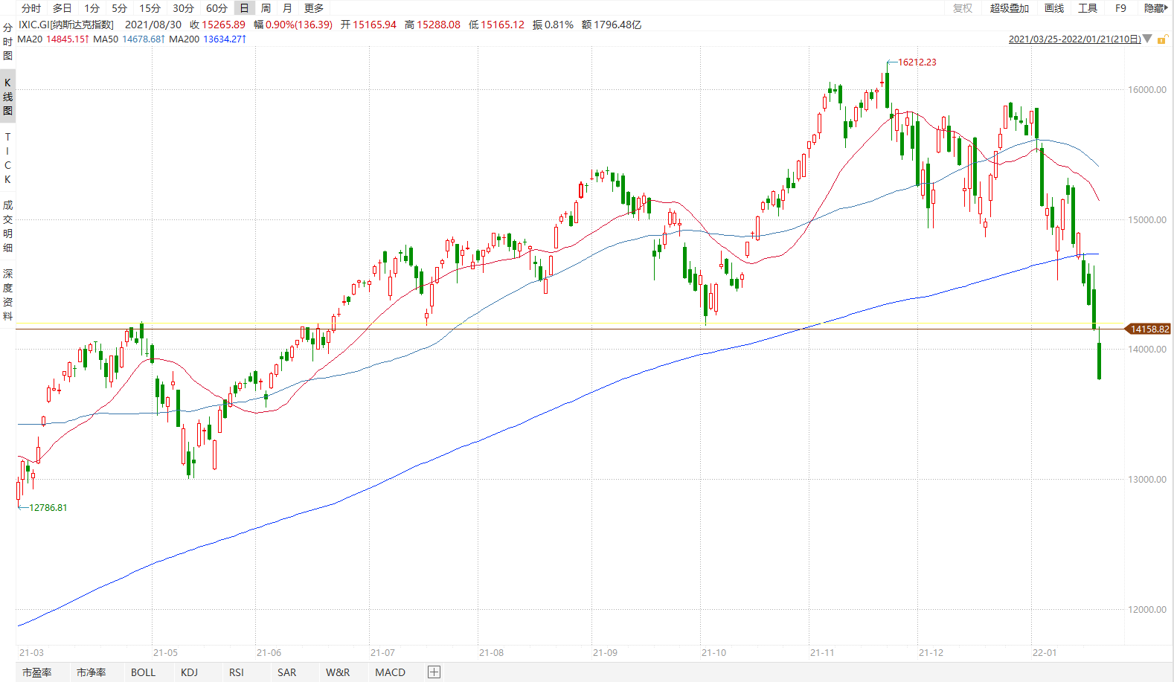The image size is (1174, 682).
Task: Turn on the KDJ indicator
Action: click(x=189, y=672)
